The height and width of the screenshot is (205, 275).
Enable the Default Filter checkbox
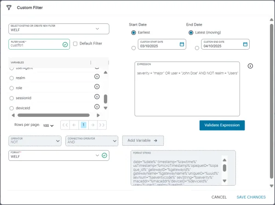75,44
